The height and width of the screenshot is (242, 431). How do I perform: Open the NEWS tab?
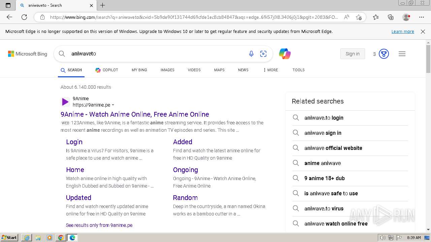[243, 70]
